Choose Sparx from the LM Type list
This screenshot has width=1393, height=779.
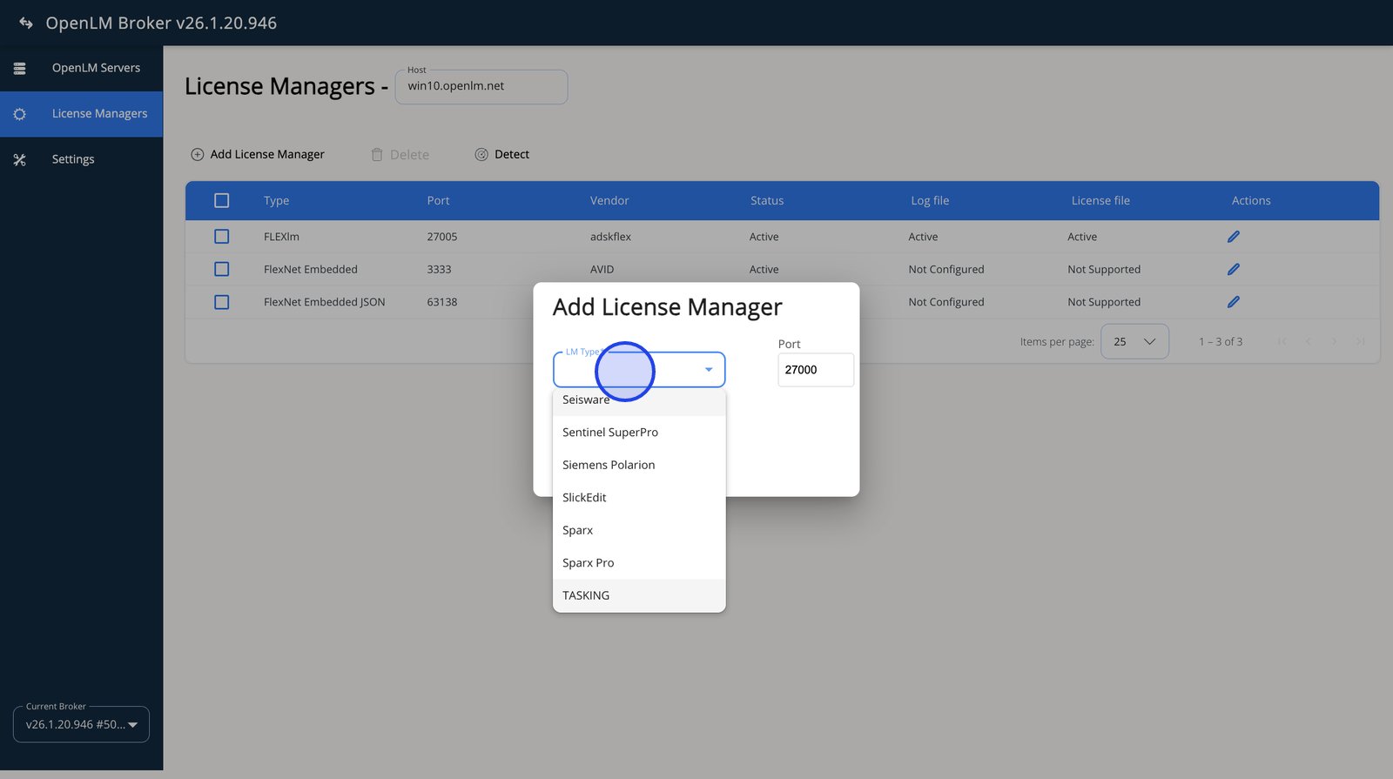point(639,530)
